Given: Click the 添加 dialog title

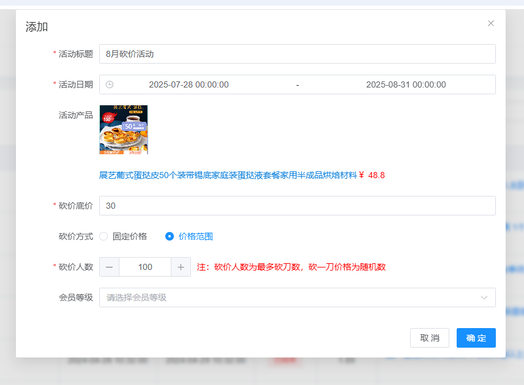Looking at the screenshot, I should tap(37, 27).
